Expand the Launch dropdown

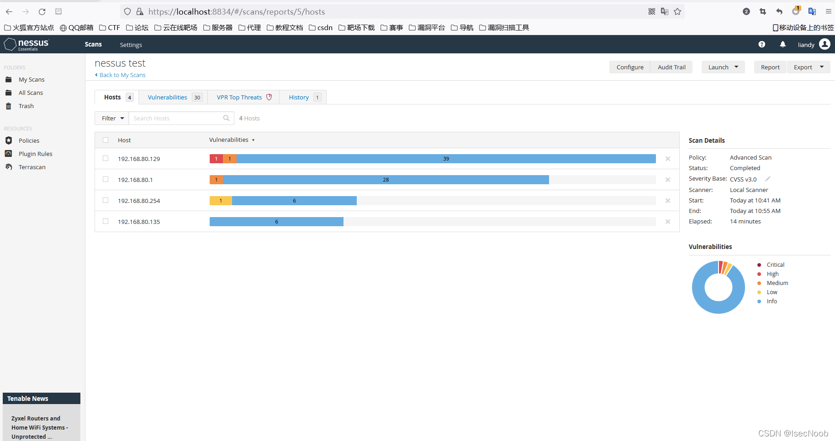click(723, 67)
